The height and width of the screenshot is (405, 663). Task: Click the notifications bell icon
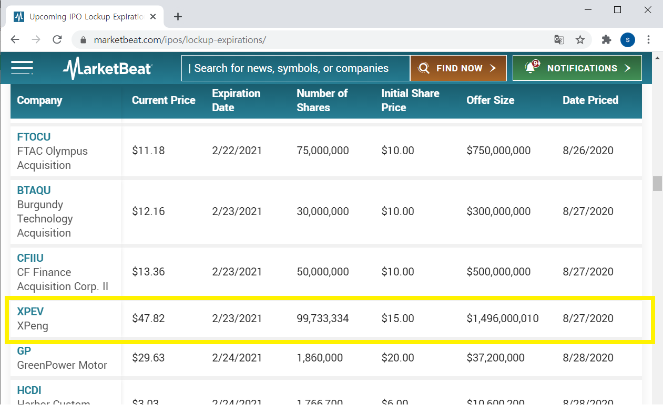click(x=531, y=68)
